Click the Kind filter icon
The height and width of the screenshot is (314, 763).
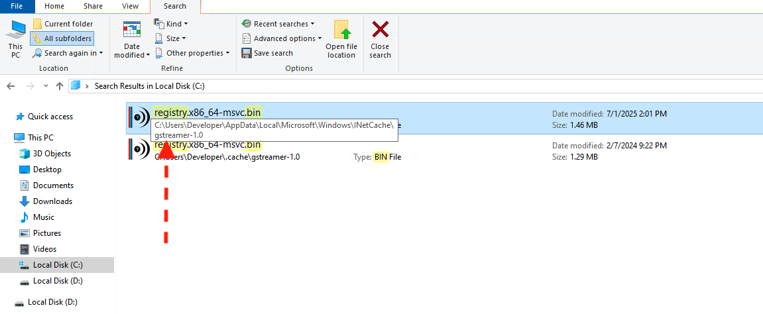coord(158,23)
